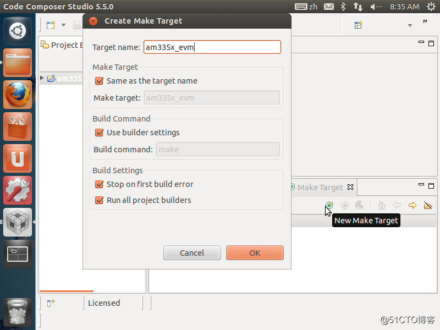This screenshot has width=440, height=330.
Task: Click the Save toolbar icon
Action: (77, 25)
